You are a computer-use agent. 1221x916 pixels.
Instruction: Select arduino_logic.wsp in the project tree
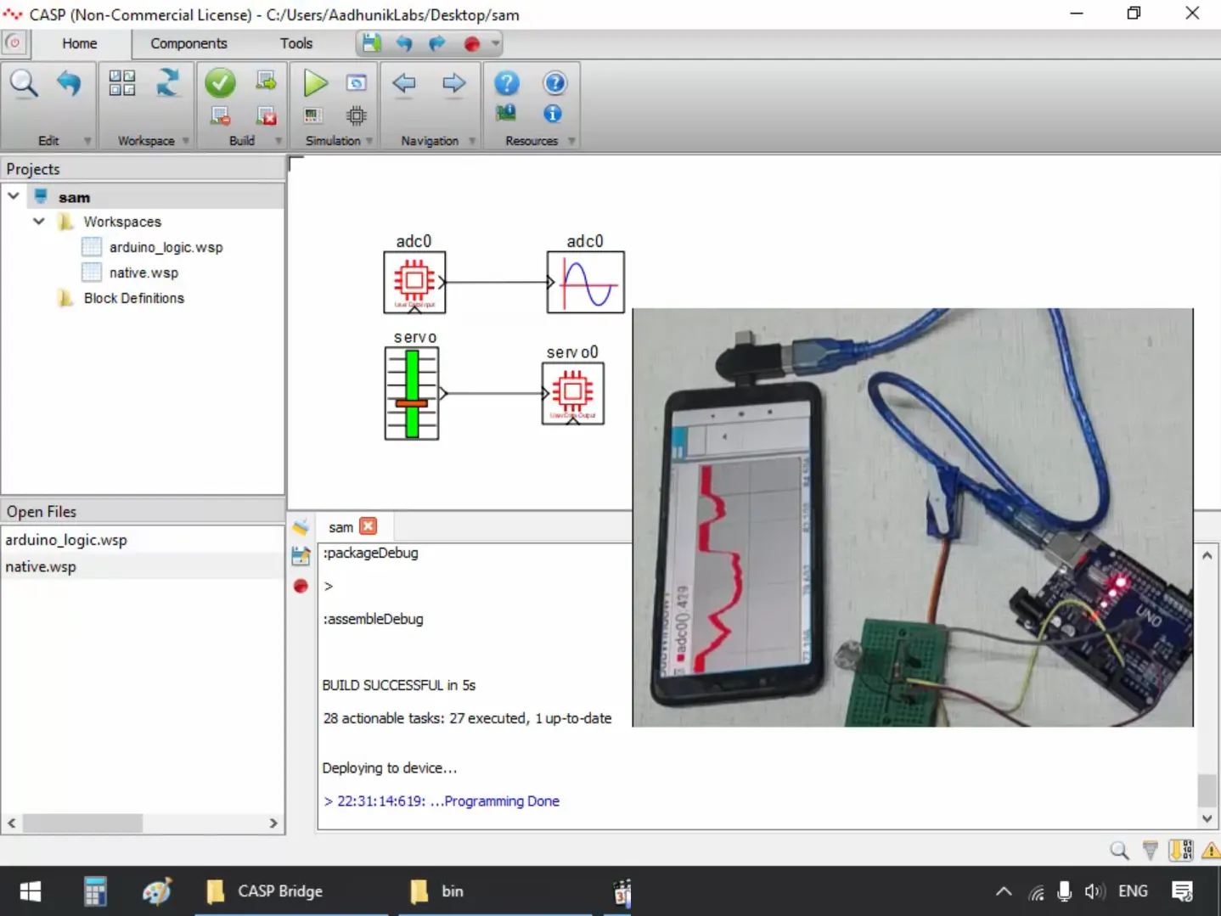(x=166, y=246)
